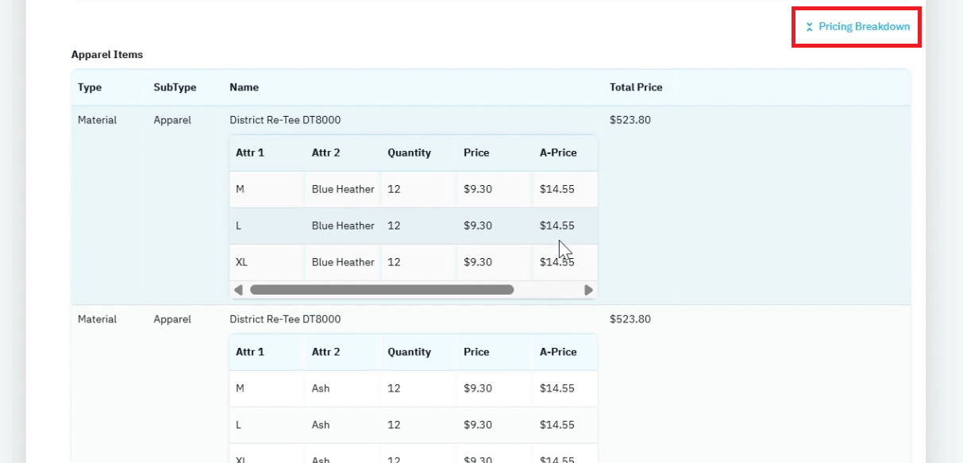Click $523.80 total of second apparel item
Image resolution: width=963 pixels, height=463 pixels.
pos(630,319)
